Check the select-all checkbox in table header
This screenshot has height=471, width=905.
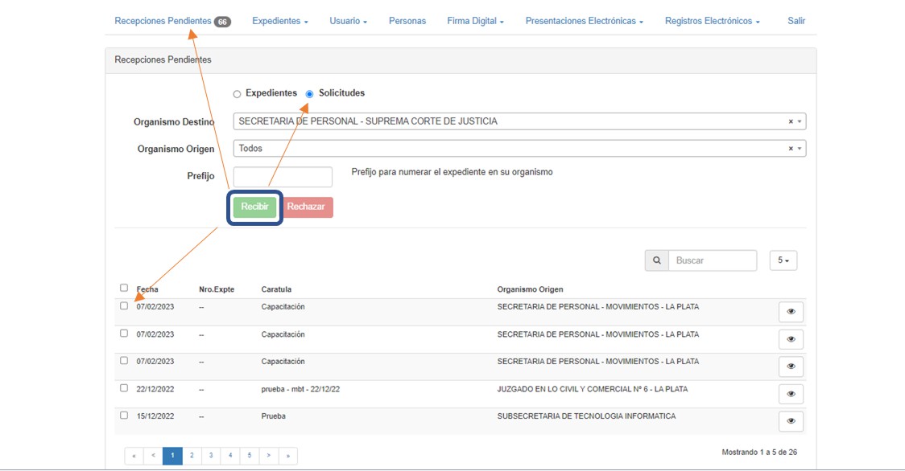pos(124,288)
